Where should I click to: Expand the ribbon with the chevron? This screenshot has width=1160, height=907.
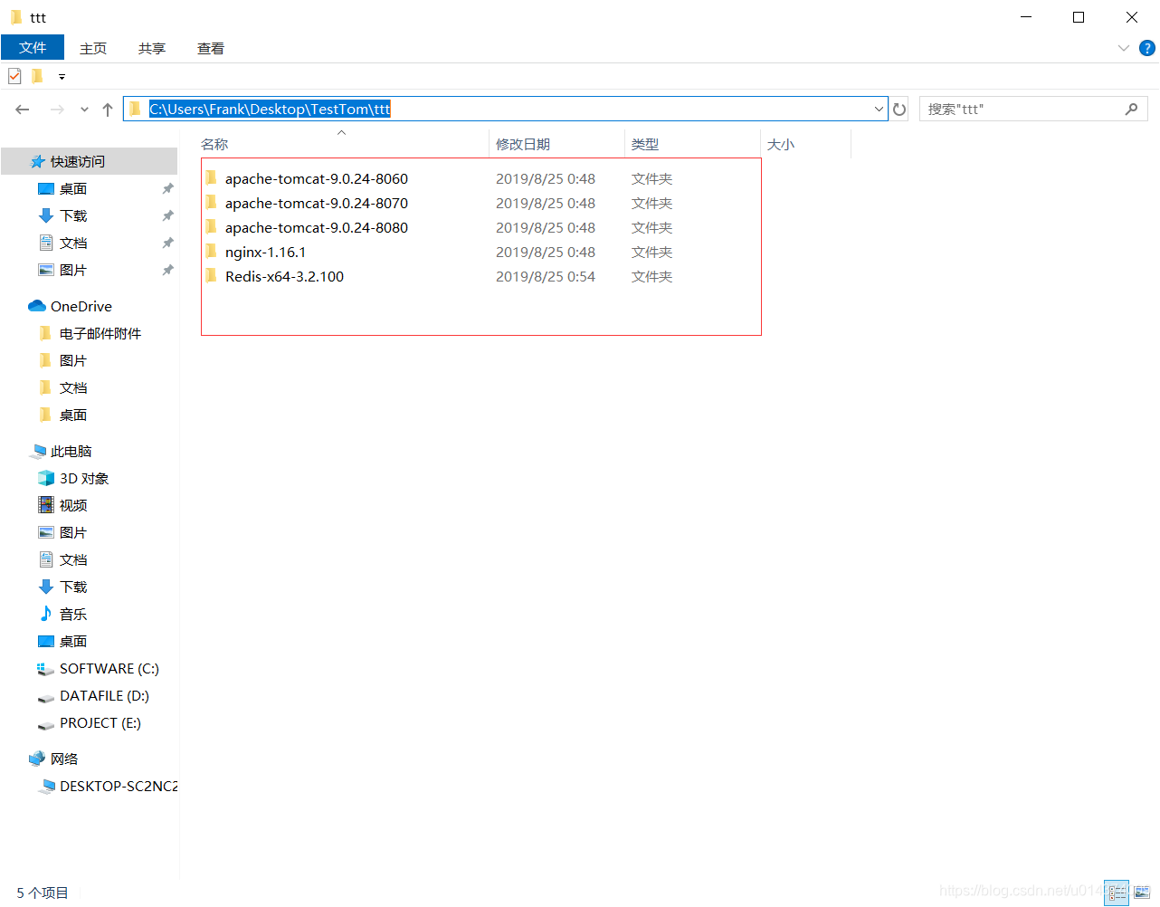[1124, 48]
